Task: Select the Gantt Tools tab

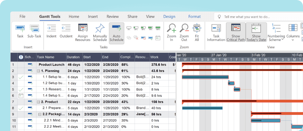Action: click(50, 17)
